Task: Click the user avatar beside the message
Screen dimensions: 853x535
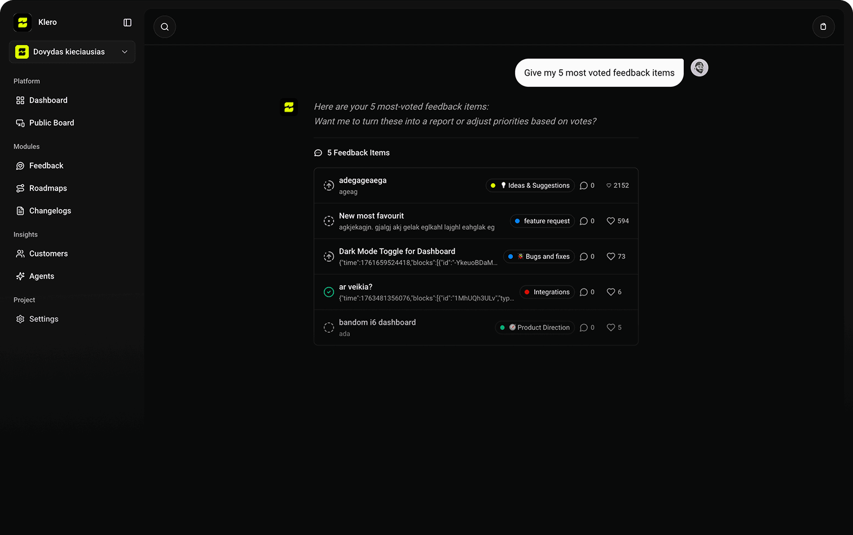Action: pos(700,68)
